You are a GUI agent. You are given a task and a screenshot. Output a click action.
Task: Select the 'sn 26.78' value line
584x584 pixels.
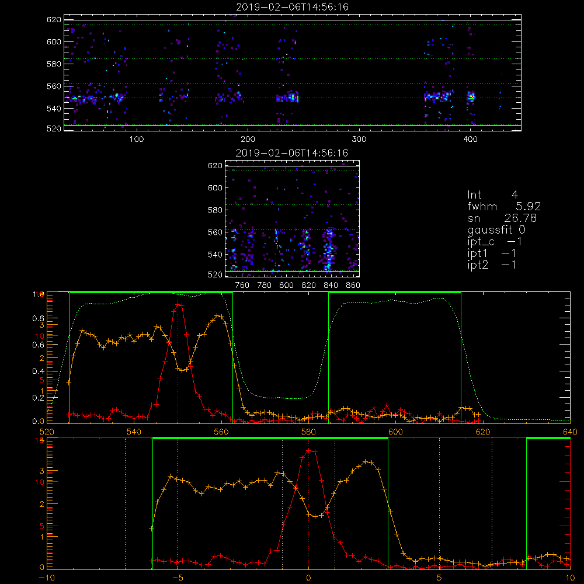click(502, 218)
